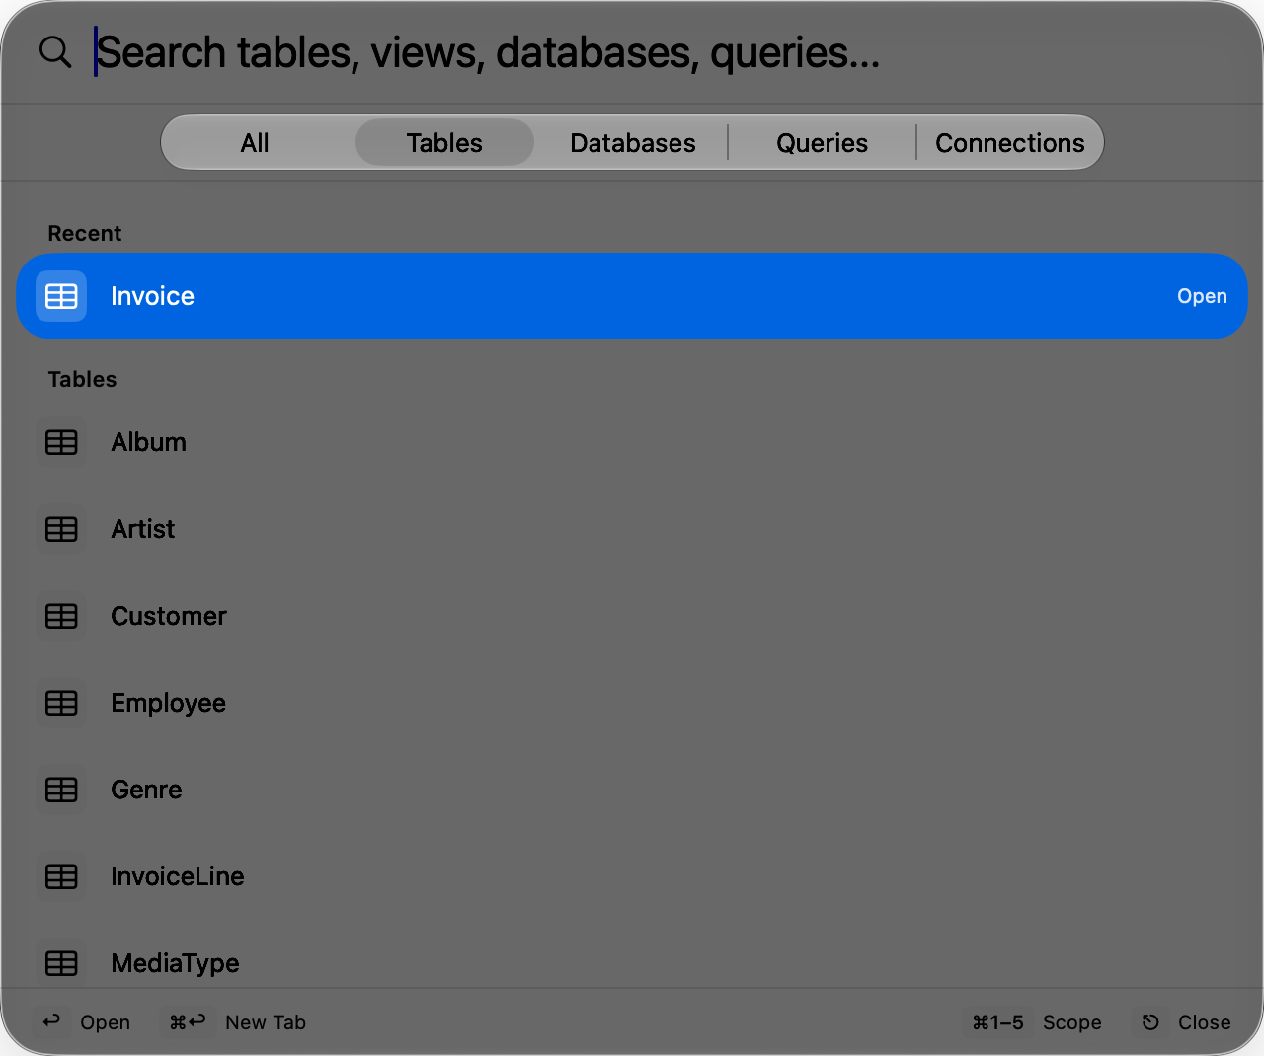Click the Employee table icon

(61, 703)
